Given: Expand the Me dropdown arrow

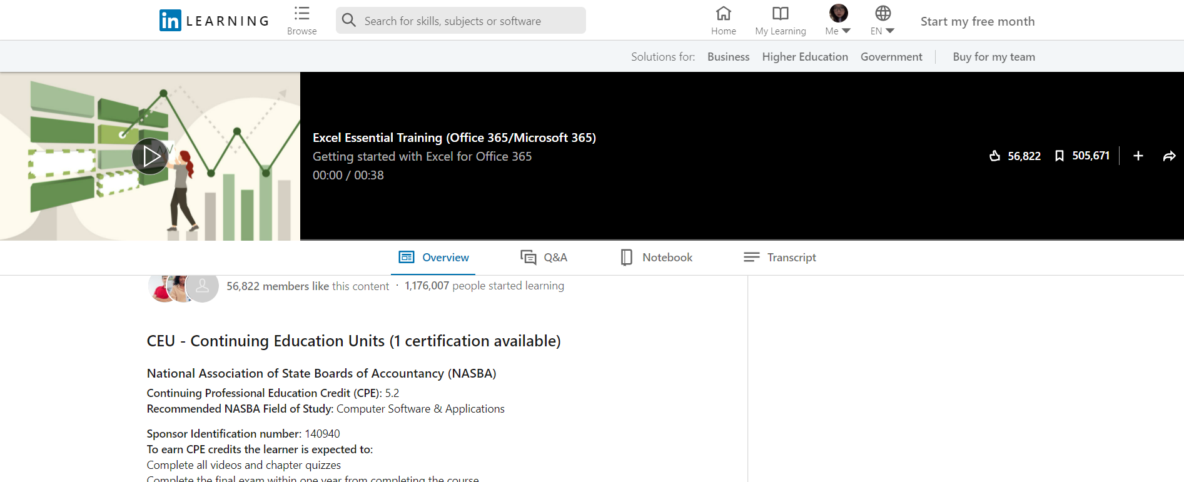Looking at the screenshot, I should (846, 31).
